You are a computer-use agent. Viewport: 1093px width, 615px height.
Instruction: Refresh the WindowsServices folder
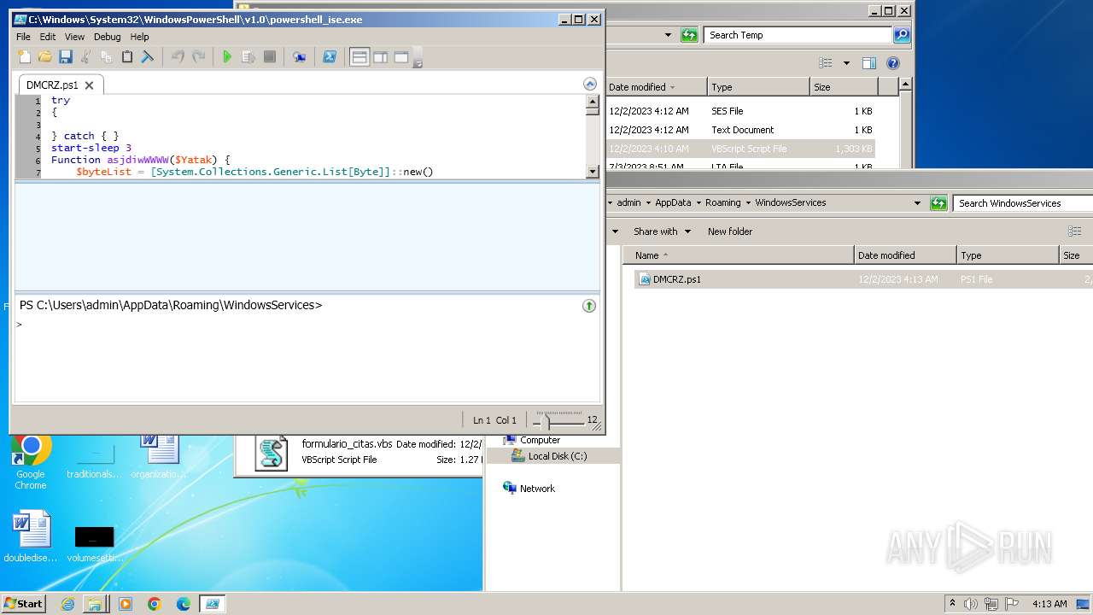[939, 203]
